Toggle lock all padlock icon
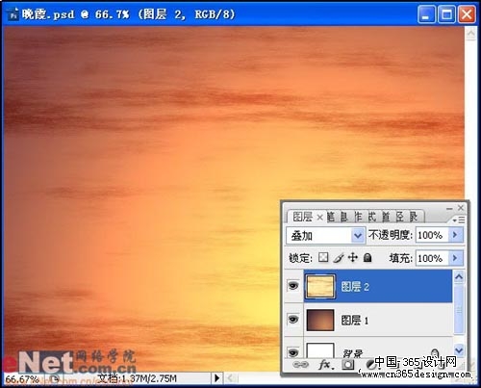The width and height of the screenshot is (481, 388). [x=367, y=257]
